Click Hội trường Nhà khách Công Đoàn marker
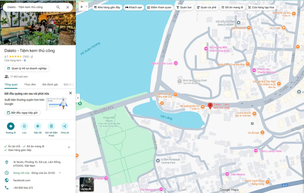This screenshot has width=304, height=193. coord(206,49)
